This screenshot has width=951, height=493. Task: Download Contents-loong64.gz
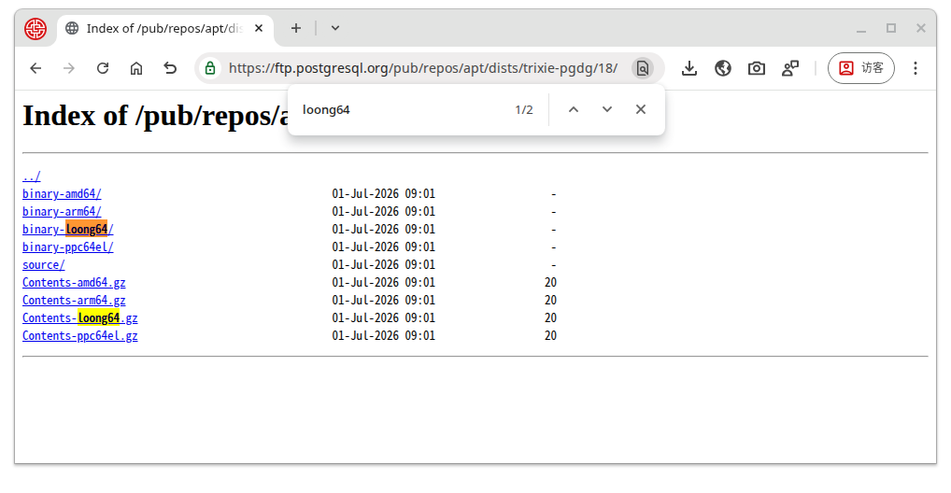click(x=80, y=317)
